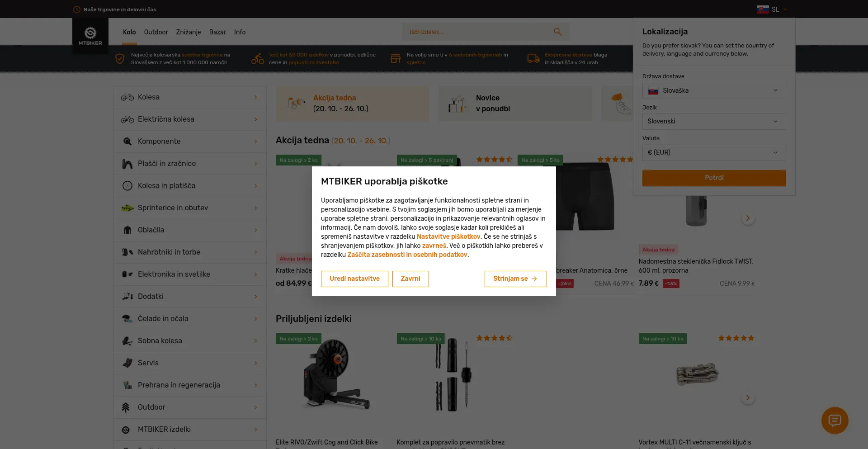Click the search magnifier icon
This screenshot has width=868, height=449.
[x=557, y=32]
